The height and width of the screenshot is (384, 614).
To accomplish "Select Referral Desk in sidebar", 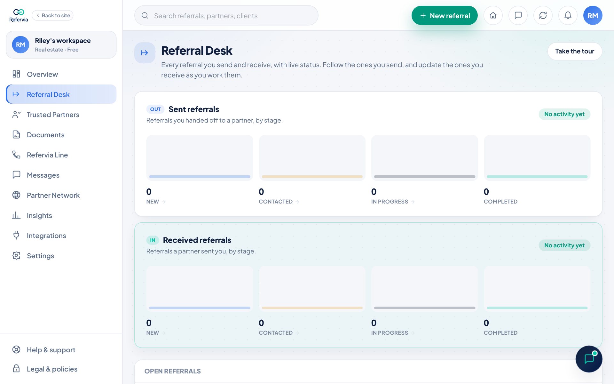I will point(61,94).
